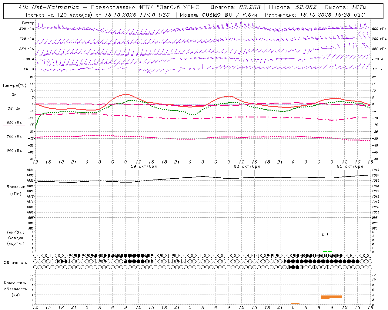Click the 500 гПа temperature legend entry

pyautogui.click(x=14, y=150)
